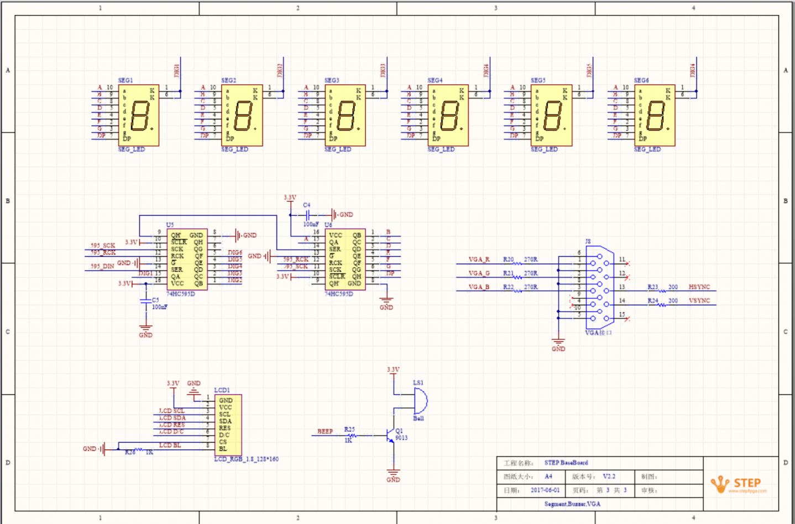Select the R25 1K resistor symbol
Screen dimensions: 795x524
tap(352, 435)
